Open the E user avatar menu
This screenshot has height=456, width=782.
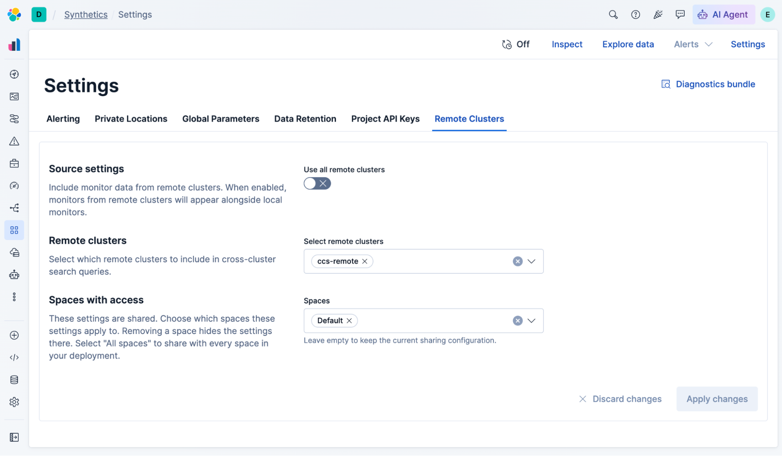click(768, 14)
